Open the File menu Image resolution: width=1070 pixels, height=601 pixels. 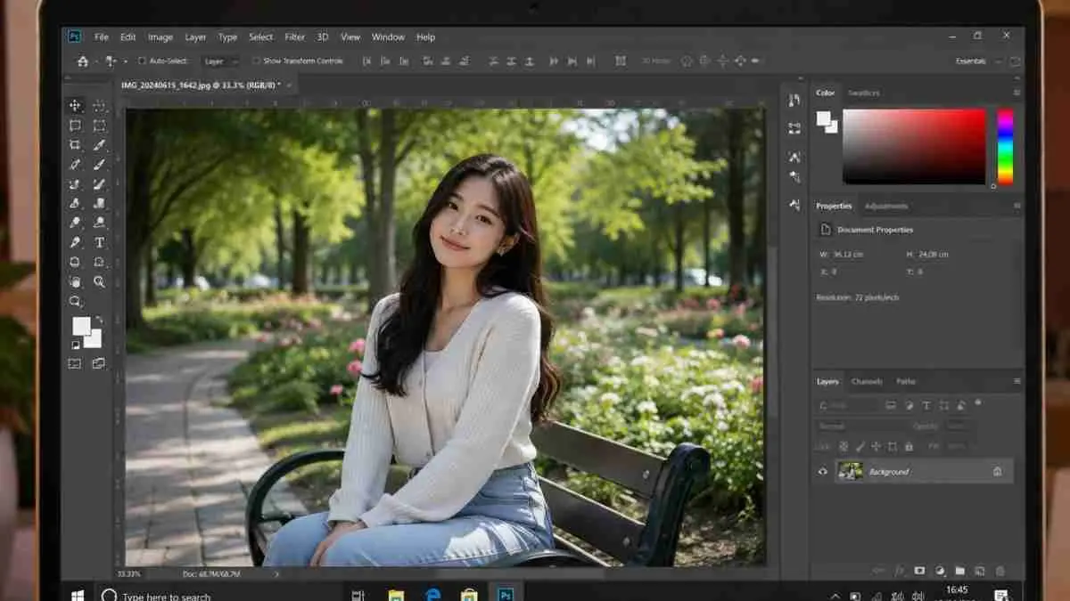pyautogui.click(x=102, y=37)
